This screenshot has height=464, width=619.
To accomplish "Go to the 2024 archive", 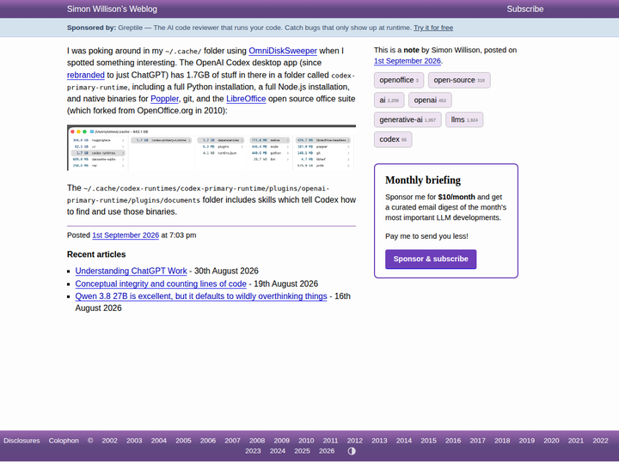I will pos(278,451).
